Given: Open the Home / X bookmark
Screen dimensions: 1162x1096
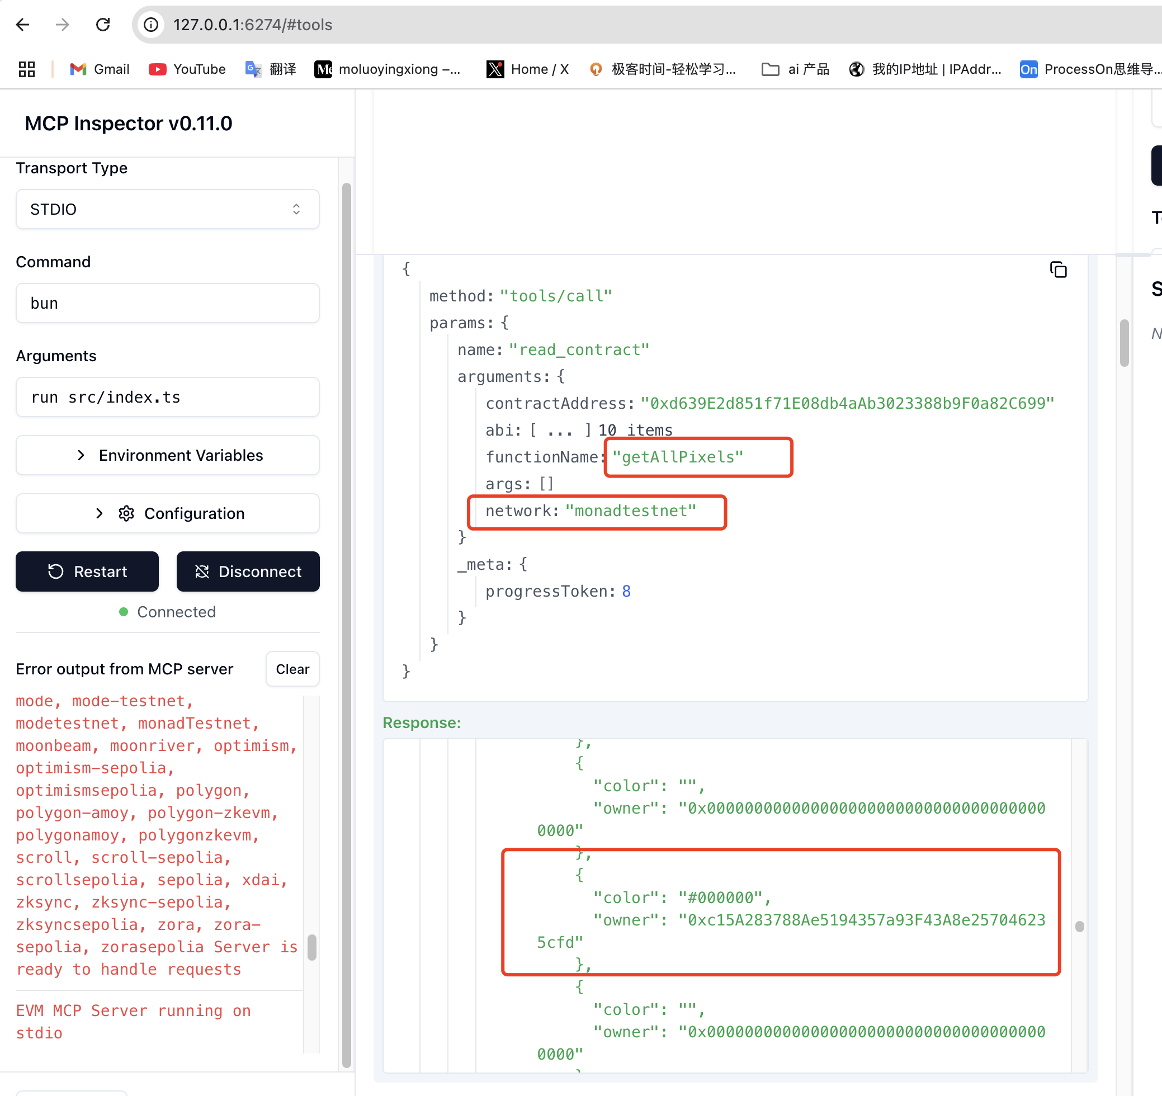Looking at the screenshot, I should point(528,69).
